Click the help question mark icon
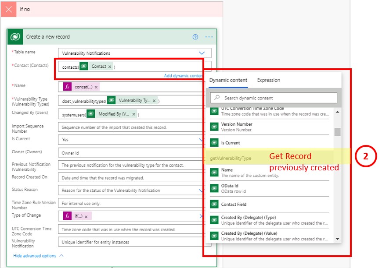 pos(195,37)
